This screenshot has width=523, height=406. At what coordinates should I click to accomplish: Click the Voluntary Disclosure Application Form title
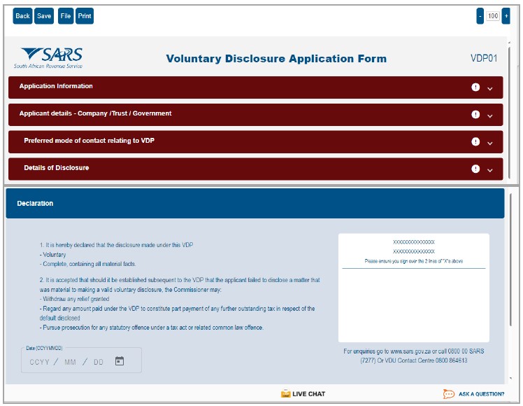click(276, 58)
